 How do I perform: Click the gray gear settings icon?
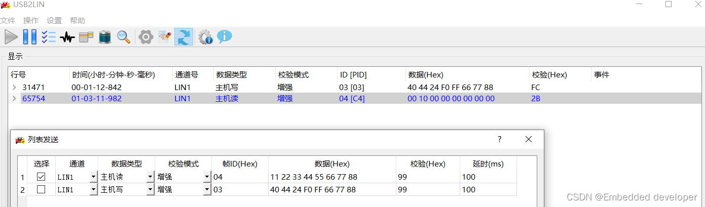(x=146, y=37)
